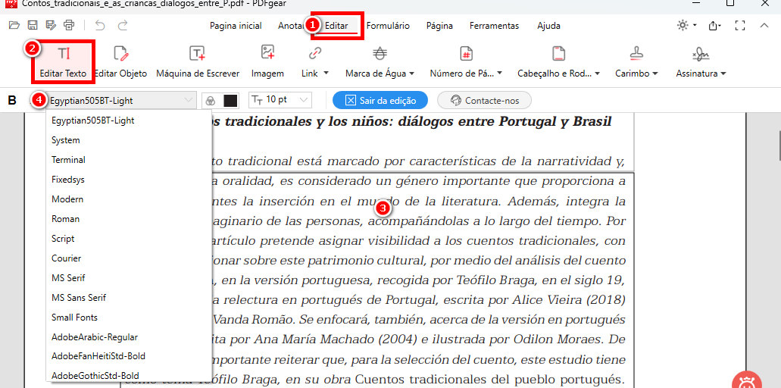Expand the Link dropdown arrow
This screenshot has width=781, height=388.
pyautogui.click(x=326, y=74)
